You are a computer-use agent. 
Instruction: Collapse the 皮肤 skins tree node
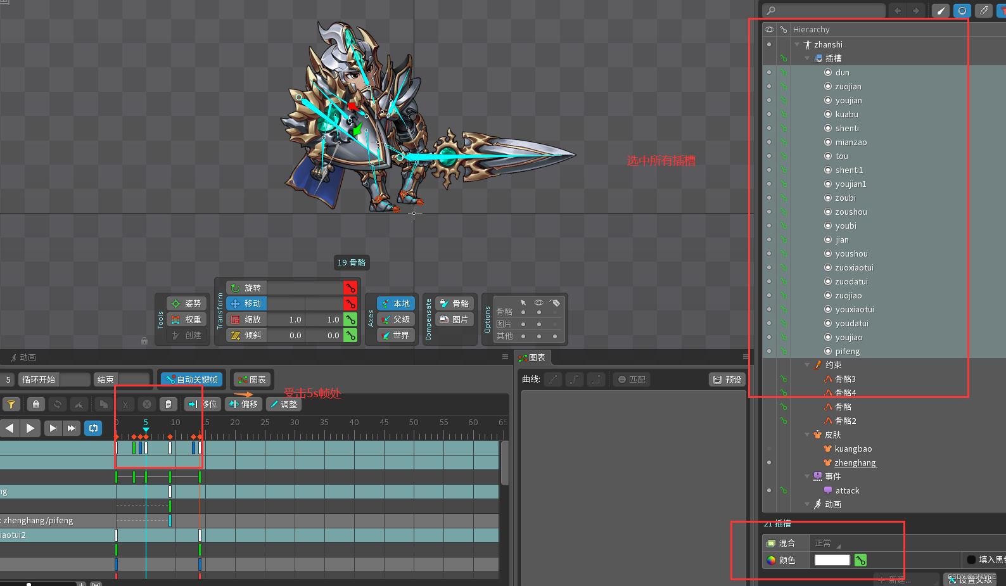point(807,435)
